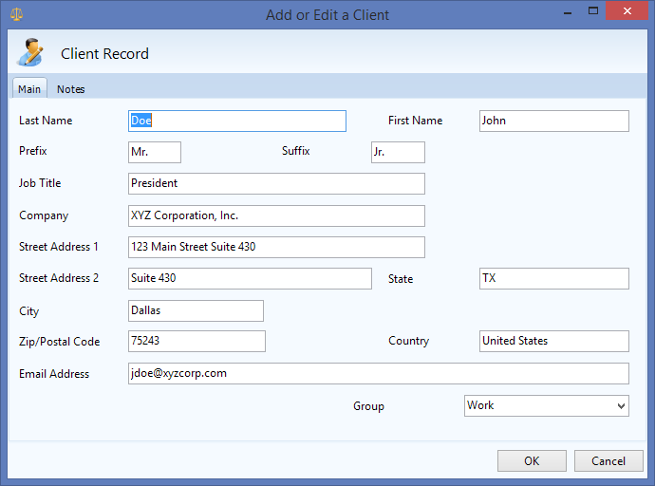Click the Client Record user pencil icon
Viewport: 655px width, 486px height.
(x=29, y=52)
